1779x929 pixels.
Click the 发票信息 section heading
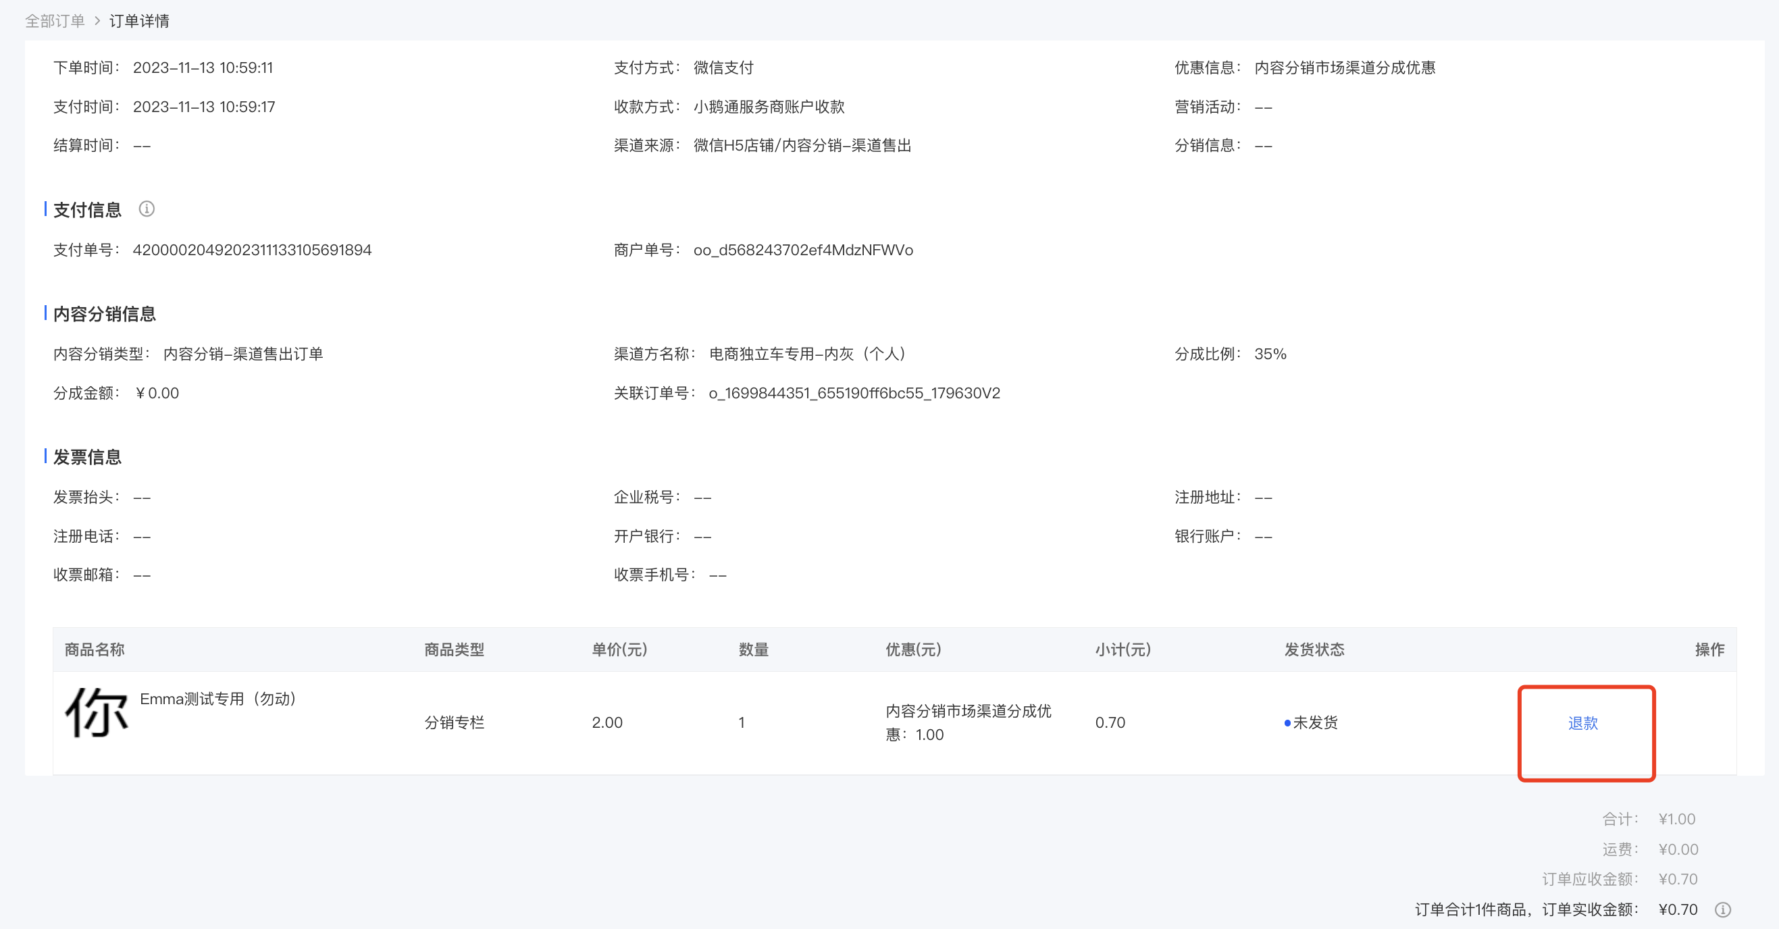87,457
